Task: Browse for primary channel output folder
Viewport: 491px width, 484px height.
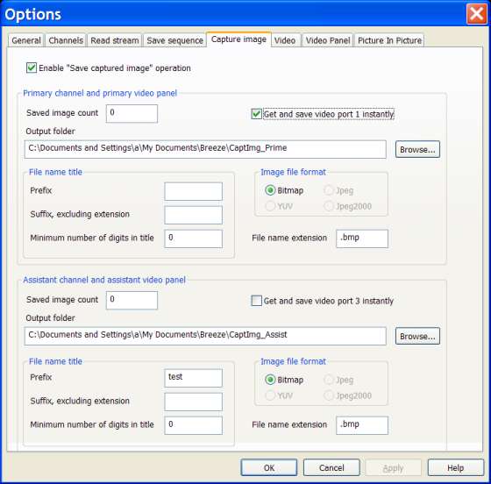Action: 417,149
